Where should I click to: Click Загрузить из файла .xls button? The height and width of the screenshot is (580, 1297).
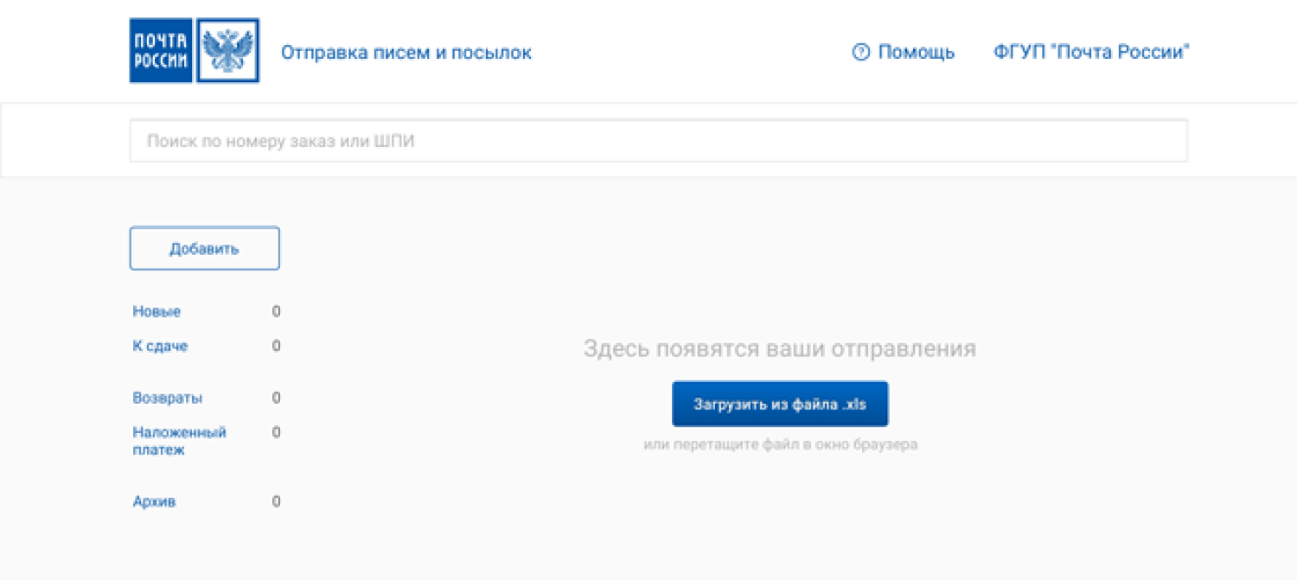(x=779, y=404)
